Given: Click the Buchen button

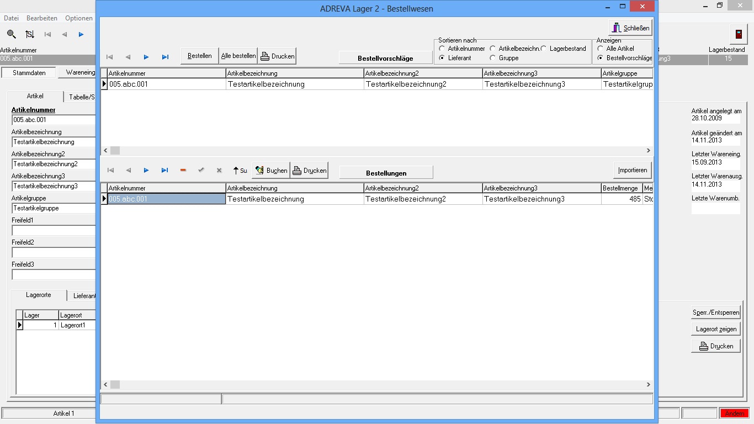Looking at the screenshot, I should pyautogui.click(x=271, y=171).
